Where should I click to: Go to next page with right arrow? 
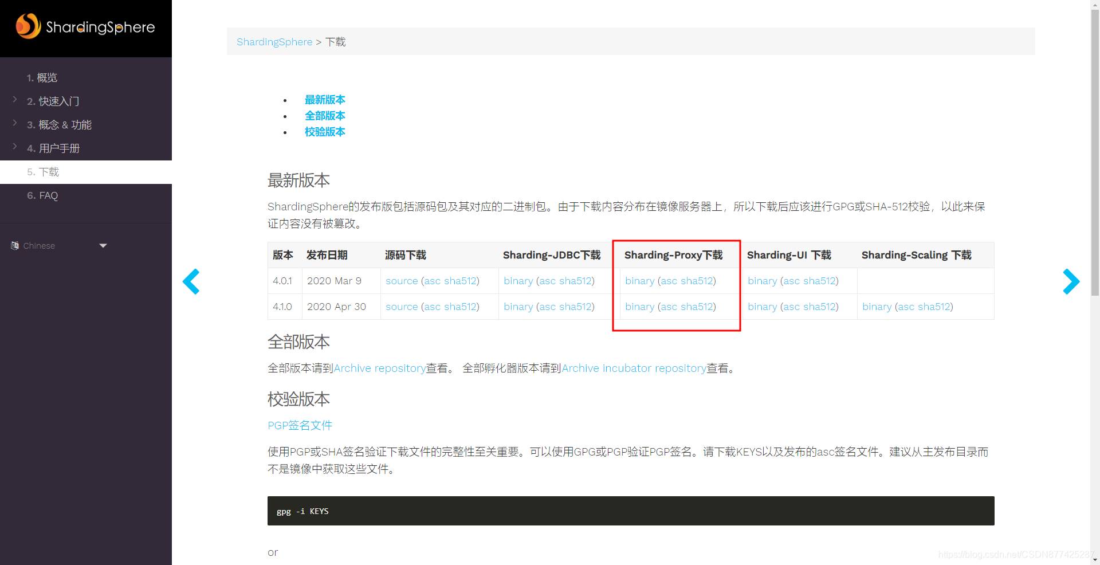(1071, 281)
